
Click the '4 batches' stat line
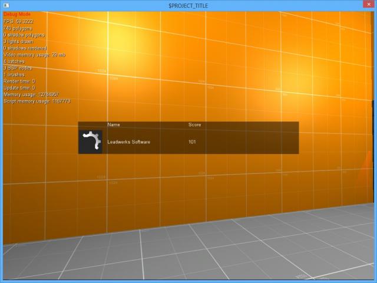pyautogui.click(x=14, y=61)
